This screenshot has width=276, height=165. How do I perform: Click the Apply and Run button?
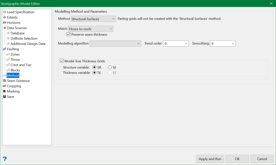coord(210,159)
